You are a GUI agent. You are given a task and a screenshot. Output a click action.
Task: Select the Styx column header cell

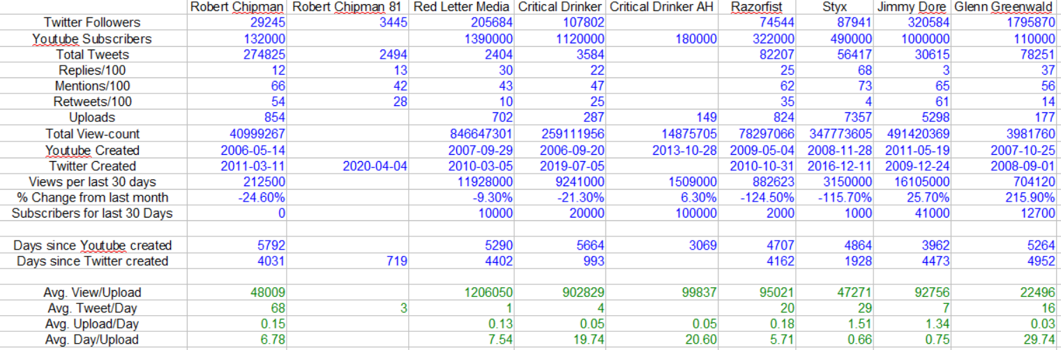[834, 7]
